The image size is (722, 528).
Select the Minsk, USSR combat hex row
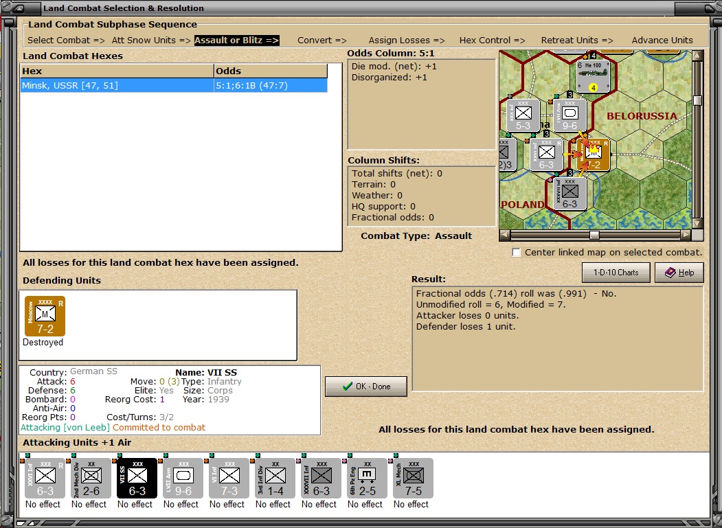pyautogui.click(x=174, y=85)
